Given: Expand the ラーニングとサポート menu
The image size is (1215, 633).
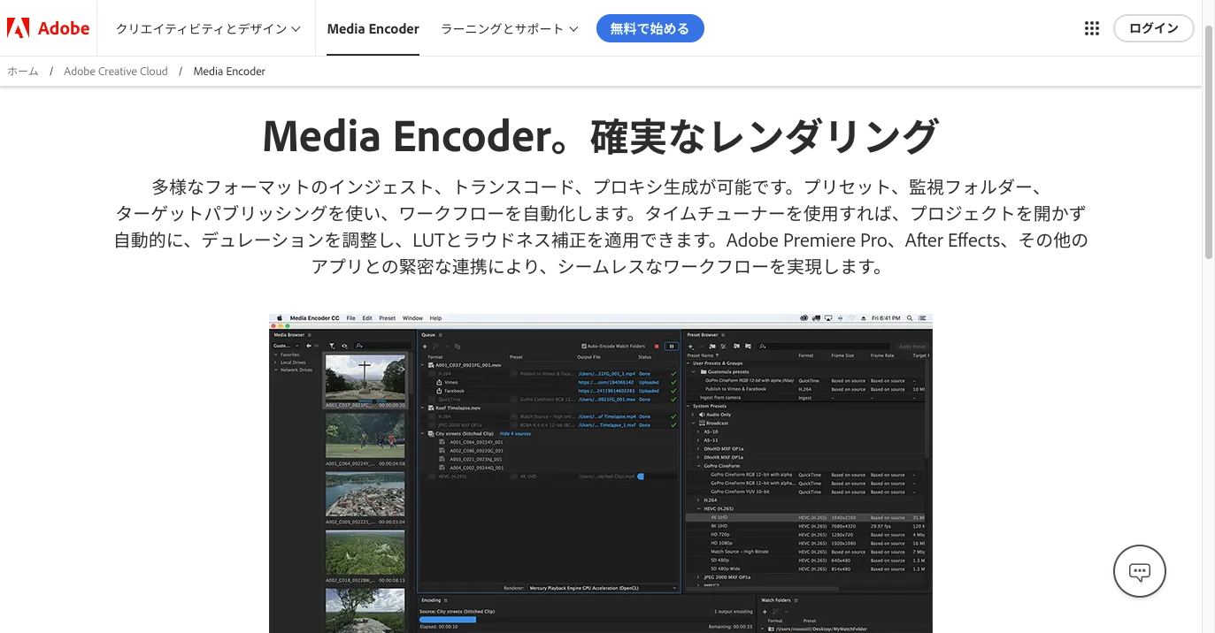Looking at the screenshot, I should (x=509, y=28).
